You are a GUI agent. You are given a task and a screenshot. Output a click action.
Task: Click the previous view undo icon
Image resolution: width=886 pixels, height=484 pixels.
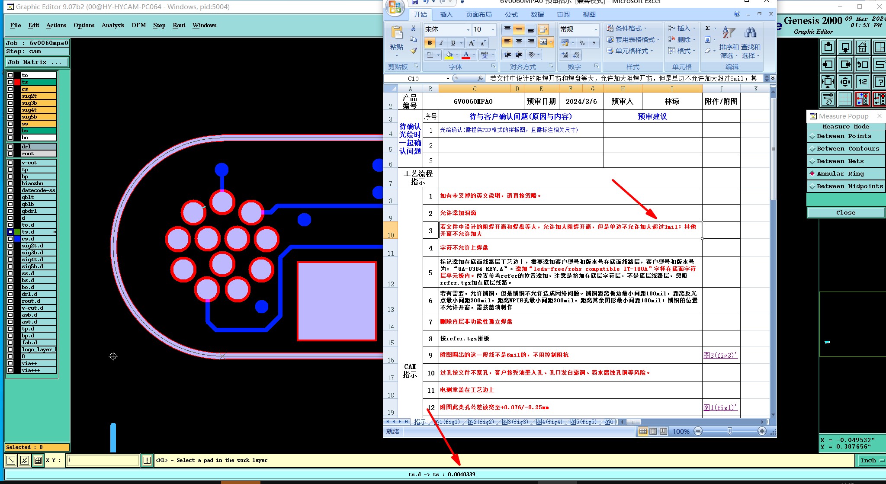(862, 64)
